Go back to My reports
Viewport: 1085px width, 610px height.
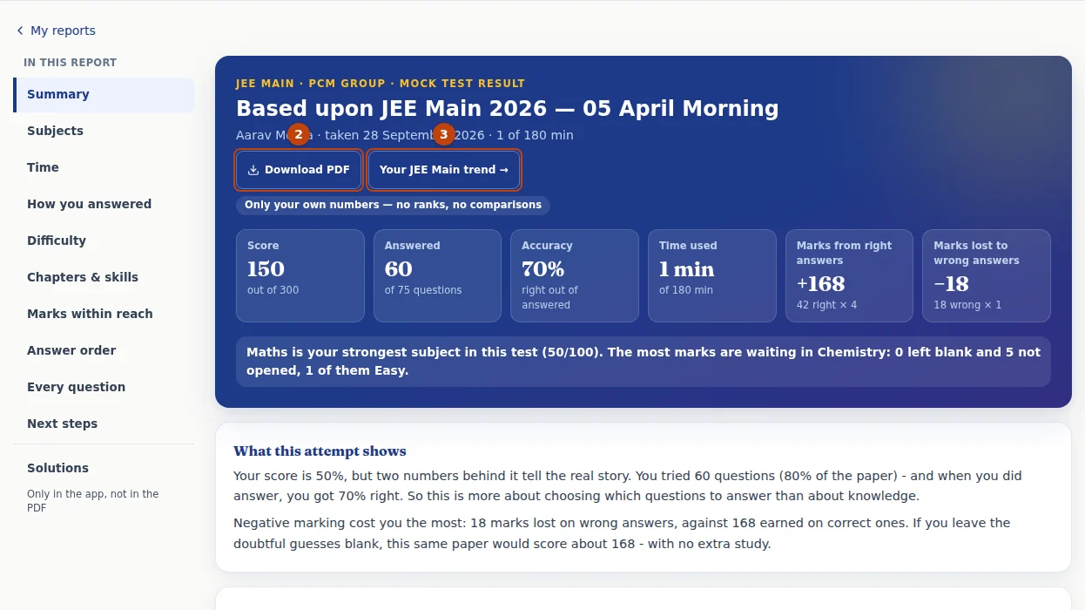click(x=56, y=30)
